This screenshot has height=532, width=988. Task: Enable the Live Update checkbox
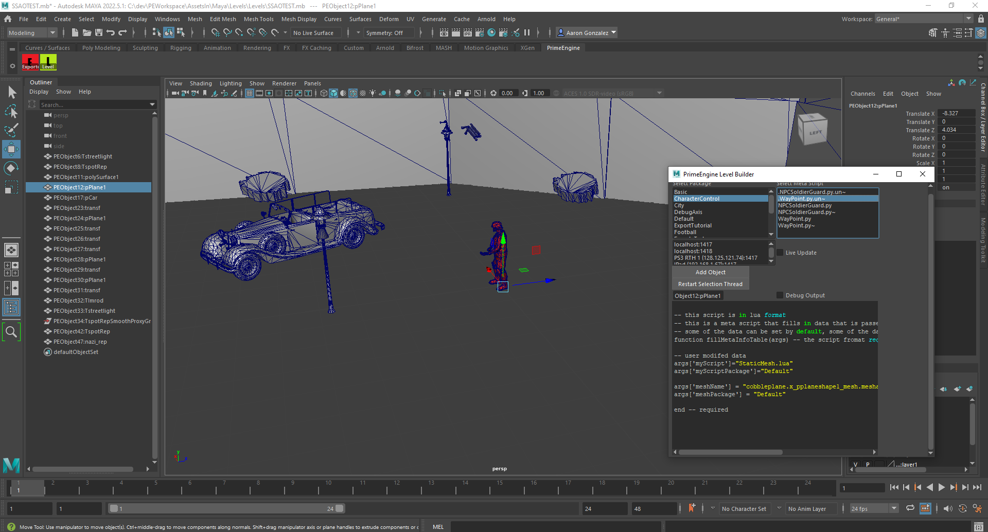click(x=780, y=253)
